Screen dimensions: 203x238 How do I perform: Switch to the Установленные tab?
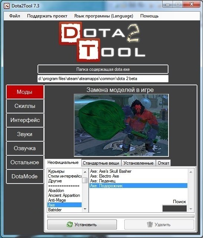pos(138,163)
